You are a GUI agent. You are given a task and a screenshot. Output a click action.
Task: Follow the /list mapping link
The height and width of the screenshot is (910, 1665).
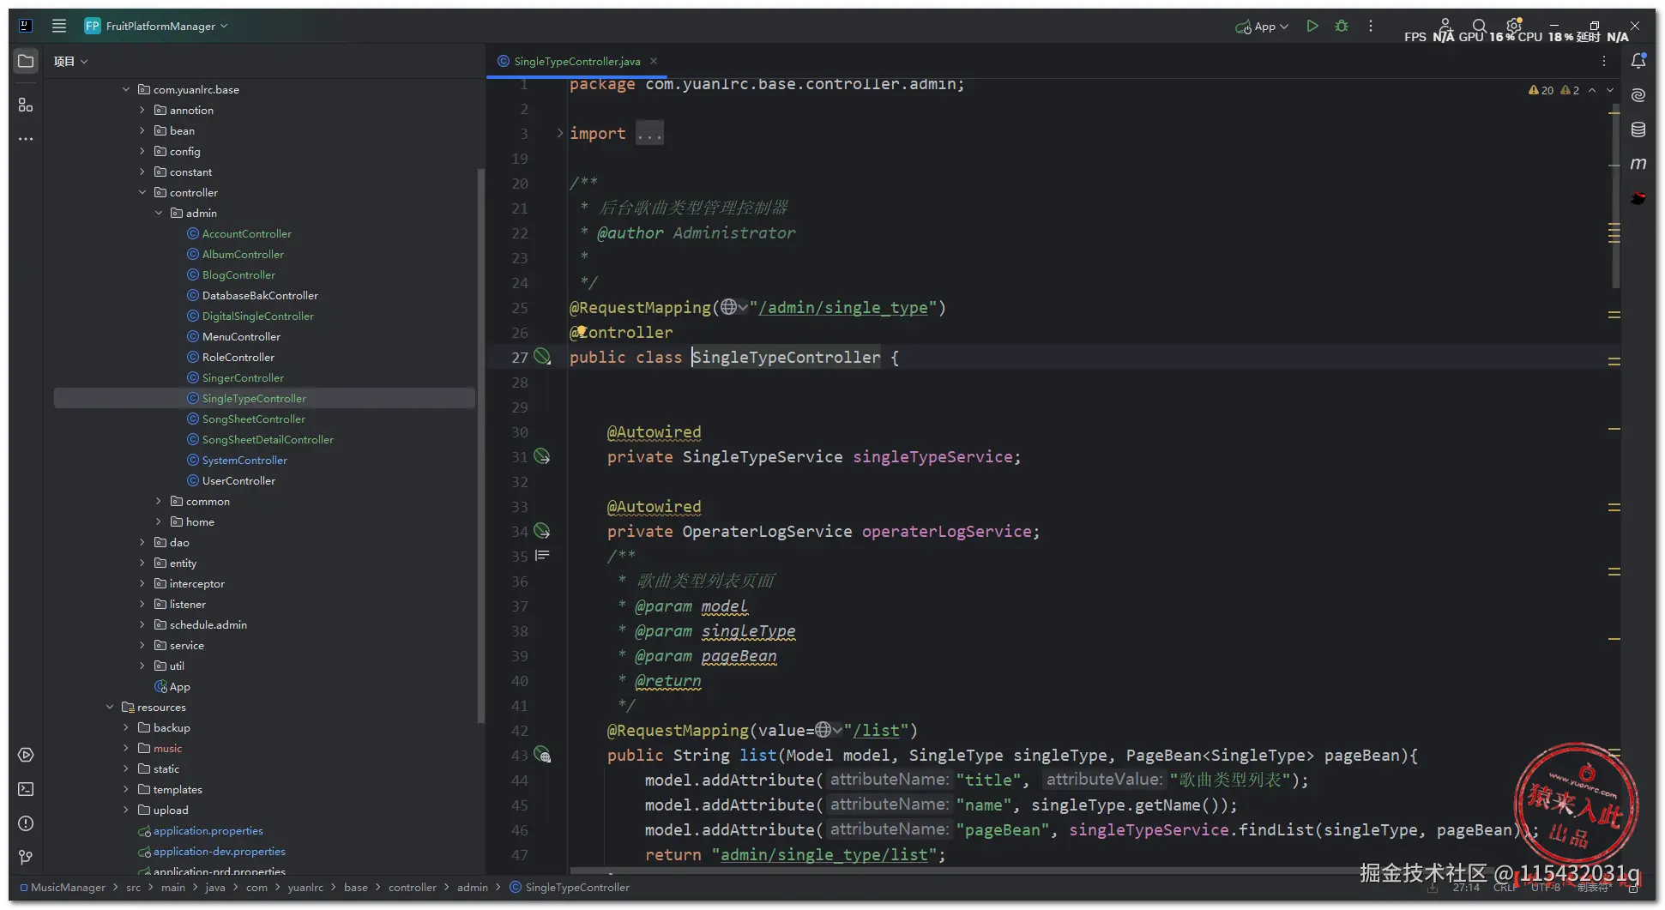pos(876,730)
